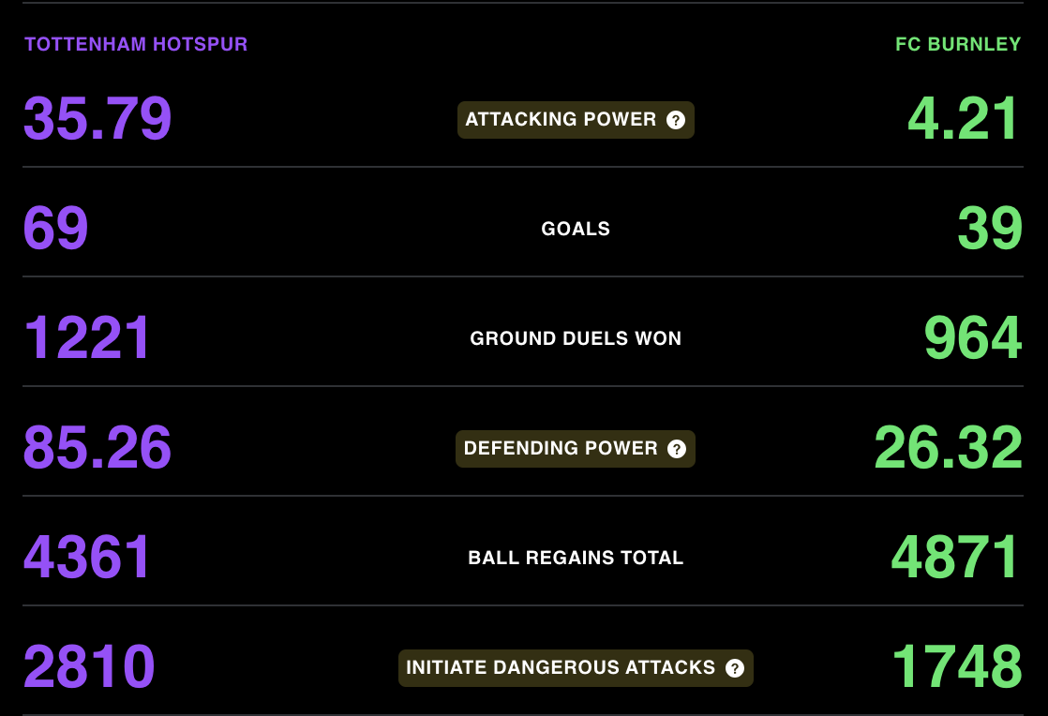Click the Goals stat label

tap(576, 229)
